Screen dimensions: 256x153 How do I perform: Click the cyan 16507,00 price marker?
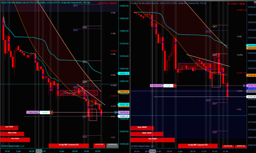tap(124, 104)
